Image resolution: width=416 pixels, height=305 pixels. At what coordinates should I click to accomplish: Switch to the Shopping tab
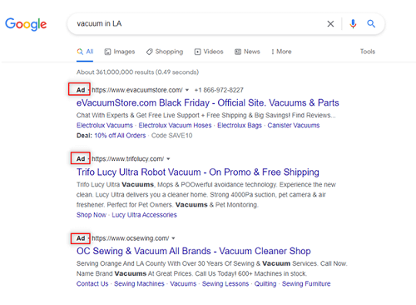pyautogui.click(x=165, y=52)
